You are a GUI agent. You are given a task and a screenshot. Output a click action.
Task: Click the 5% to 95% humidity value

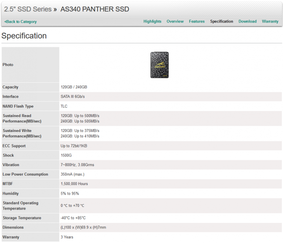click(x=70, y=194)
